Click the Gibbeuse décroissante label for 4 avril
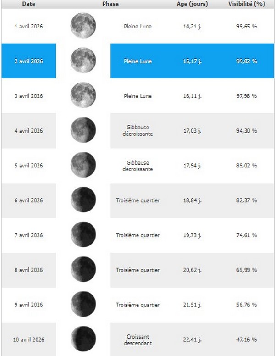 click(137, 131)
